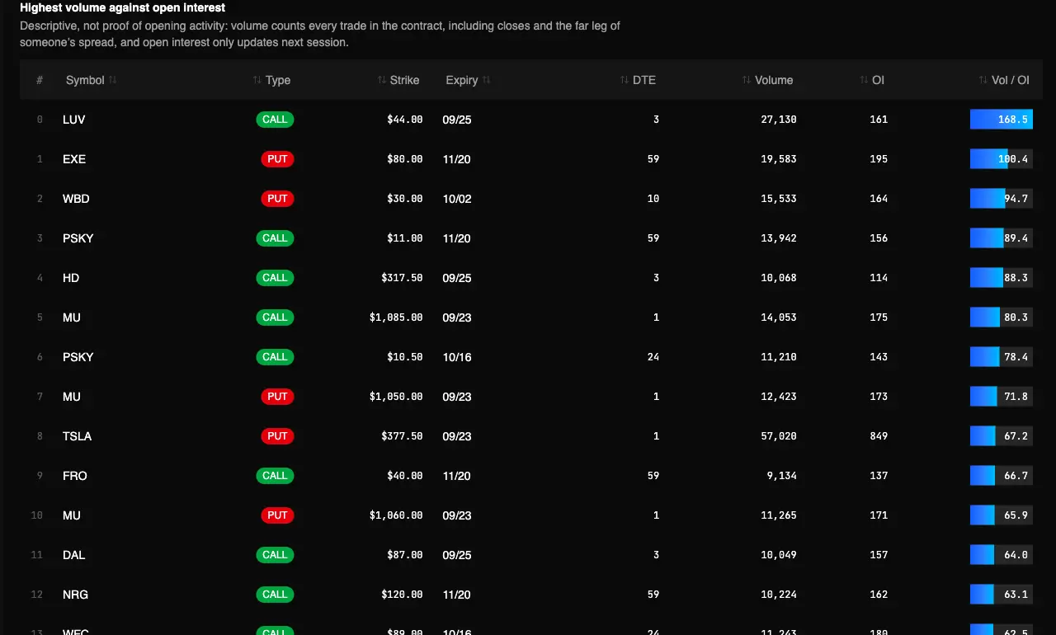
Task: Click the sort arrows beside Expiry header
Action: click(x=487, y=80)
